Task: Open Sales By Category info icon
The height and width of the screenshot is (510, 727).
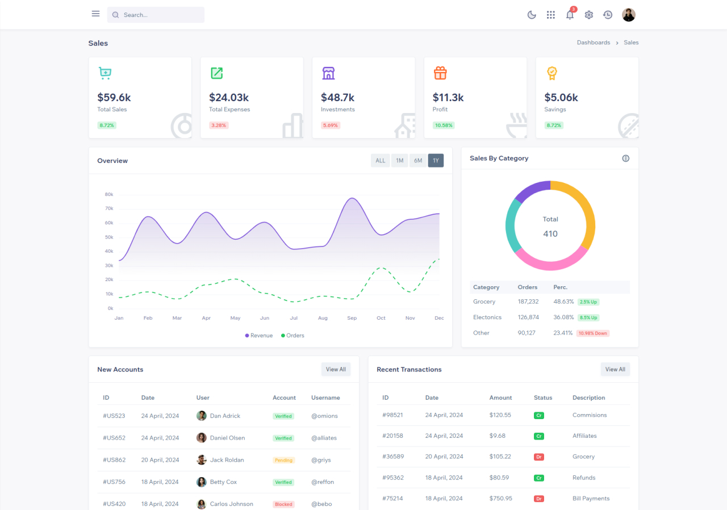Action: 626,158
